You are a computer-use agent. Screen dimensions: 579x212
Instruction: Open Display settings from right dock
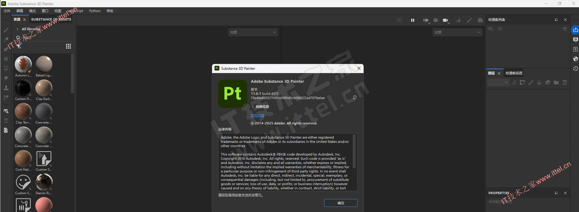(x=576, y=40)
